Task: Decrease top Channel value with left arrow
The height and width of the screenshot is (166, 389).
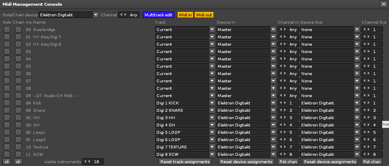Action: point(121,15)
